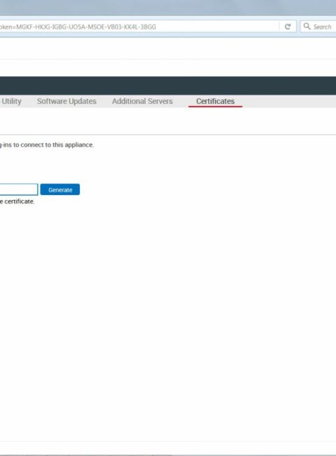Screen dimensions: 336x456
Task: Open the Utility tab
Action: pos(11,101)
